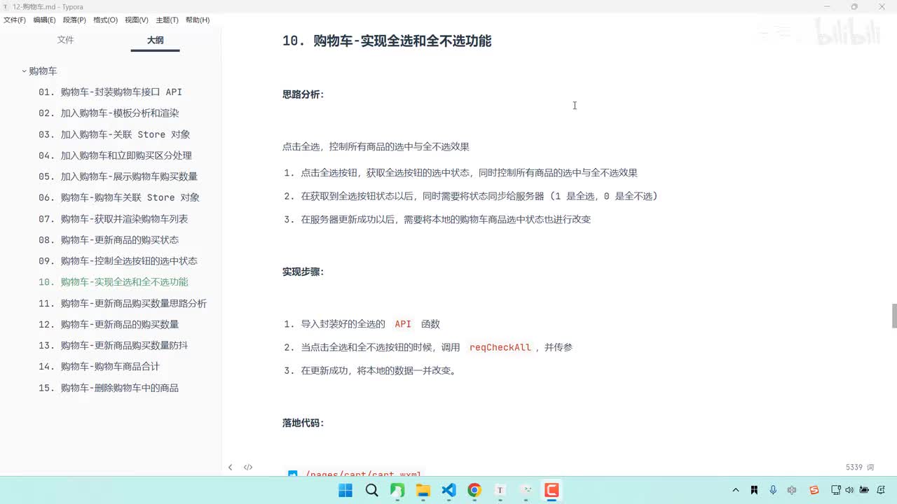Select 10. 购物车-实现全选和全不选功能 outline item
The image size is (897, 504).
coord(114,282)
